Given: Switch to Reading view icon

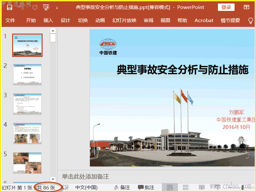Looking at the screenshot, I should (x=202, y=187).
